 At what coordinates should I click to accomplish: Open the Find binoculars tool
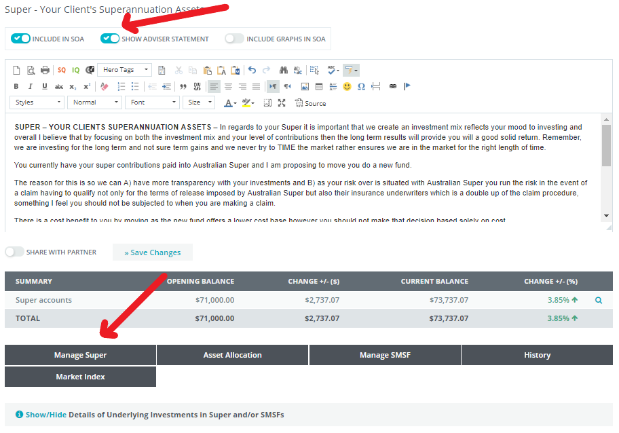tap(284, 70)
